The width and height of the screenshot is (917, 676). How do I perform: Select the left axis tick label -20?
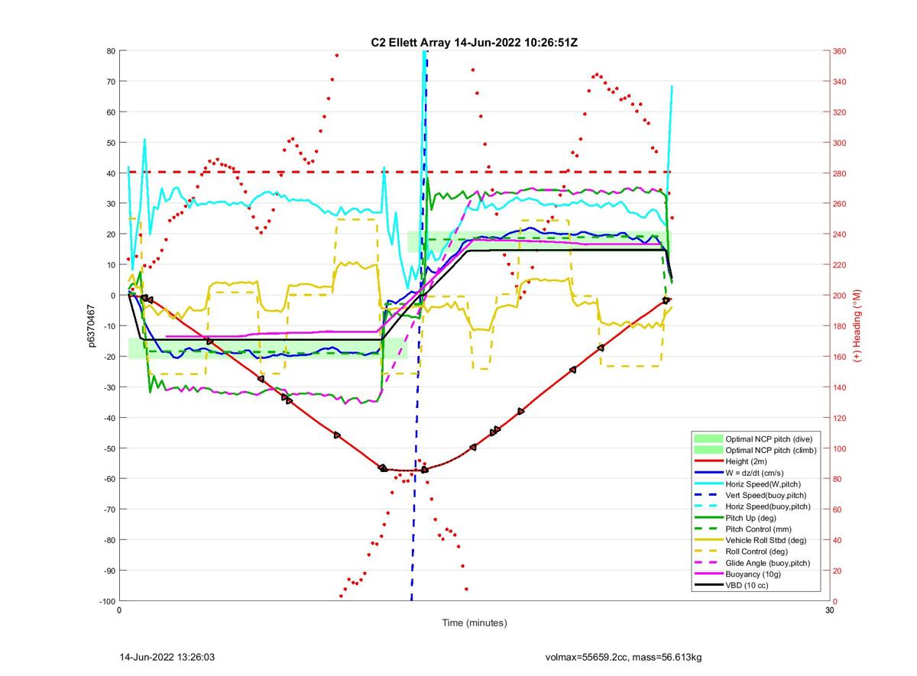pos(109,357)
